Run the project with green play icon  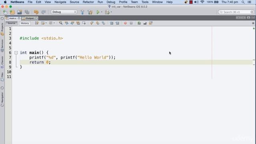point(98,12)
